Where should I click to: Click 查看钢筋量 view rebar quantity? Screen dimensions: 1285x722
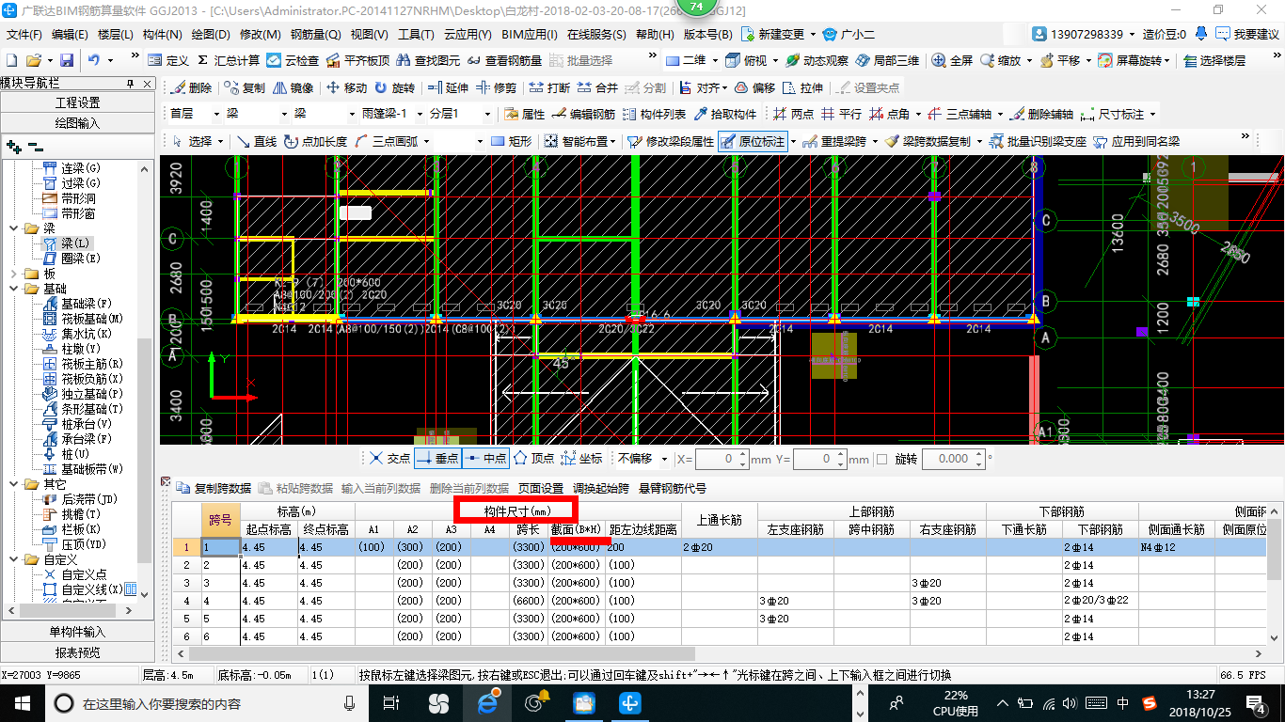[504, 60]
